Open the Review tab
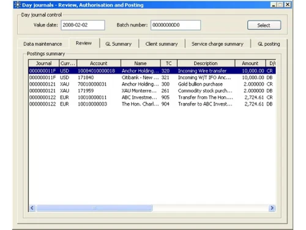 coord(84,43)
